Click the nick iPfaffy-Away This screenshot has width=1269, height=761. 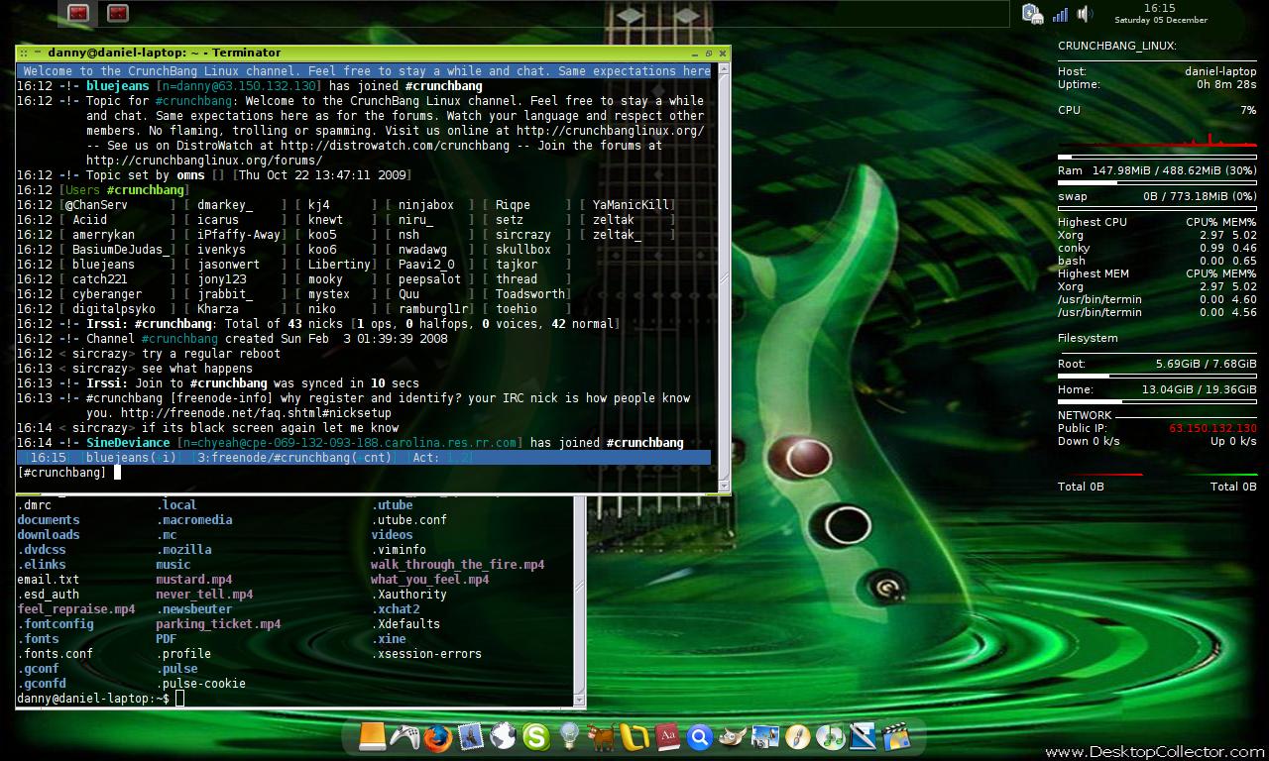click(x=239, y=235)
